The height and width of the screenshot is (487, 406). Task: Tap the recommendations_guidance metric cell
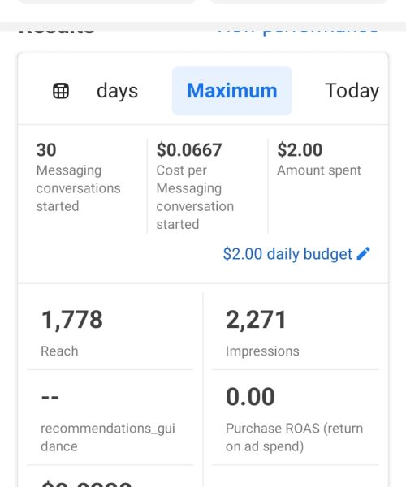pyautogui.click(x=110, y=418)
